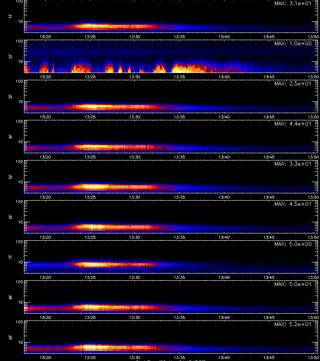320x361 pixels.
Task: Click the 13:40 time tick below panel 6F
Action: pos(224,237)
